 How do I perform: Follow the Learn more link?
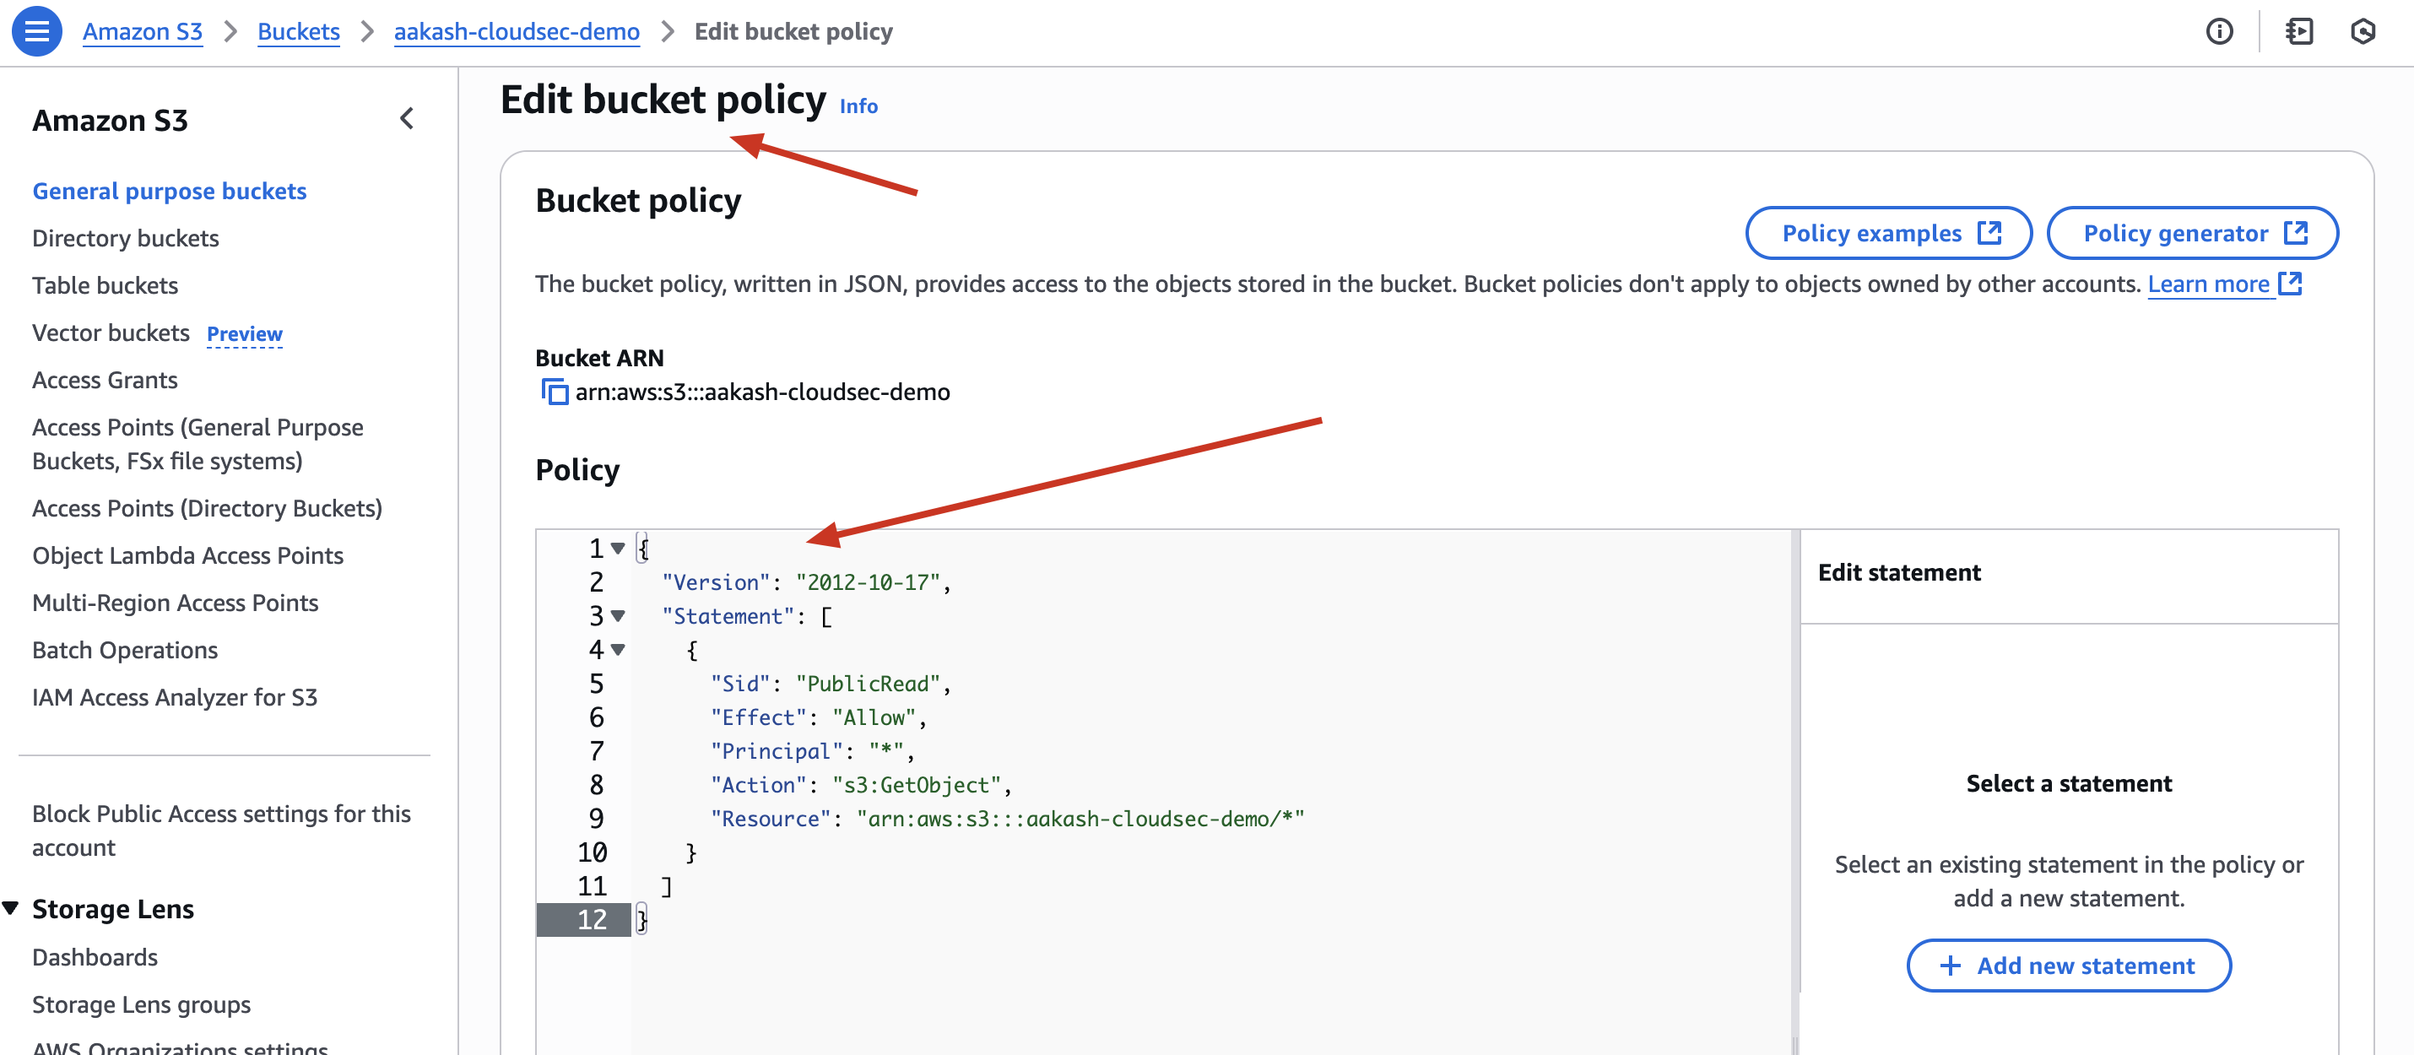(2225, 284)
